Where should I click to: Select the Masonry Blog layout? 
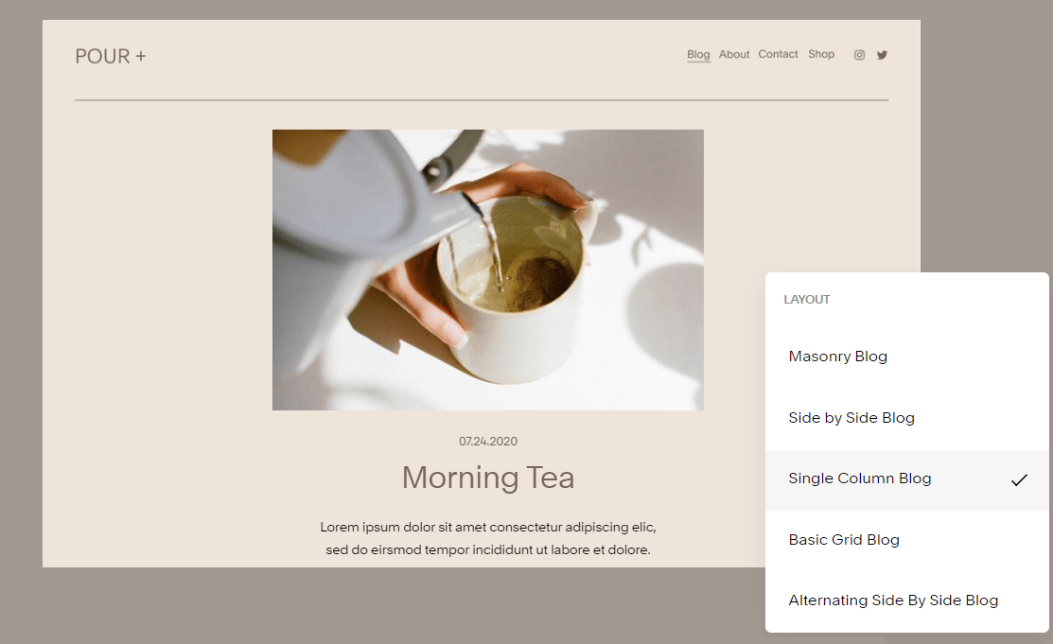(x=837, y=357)
